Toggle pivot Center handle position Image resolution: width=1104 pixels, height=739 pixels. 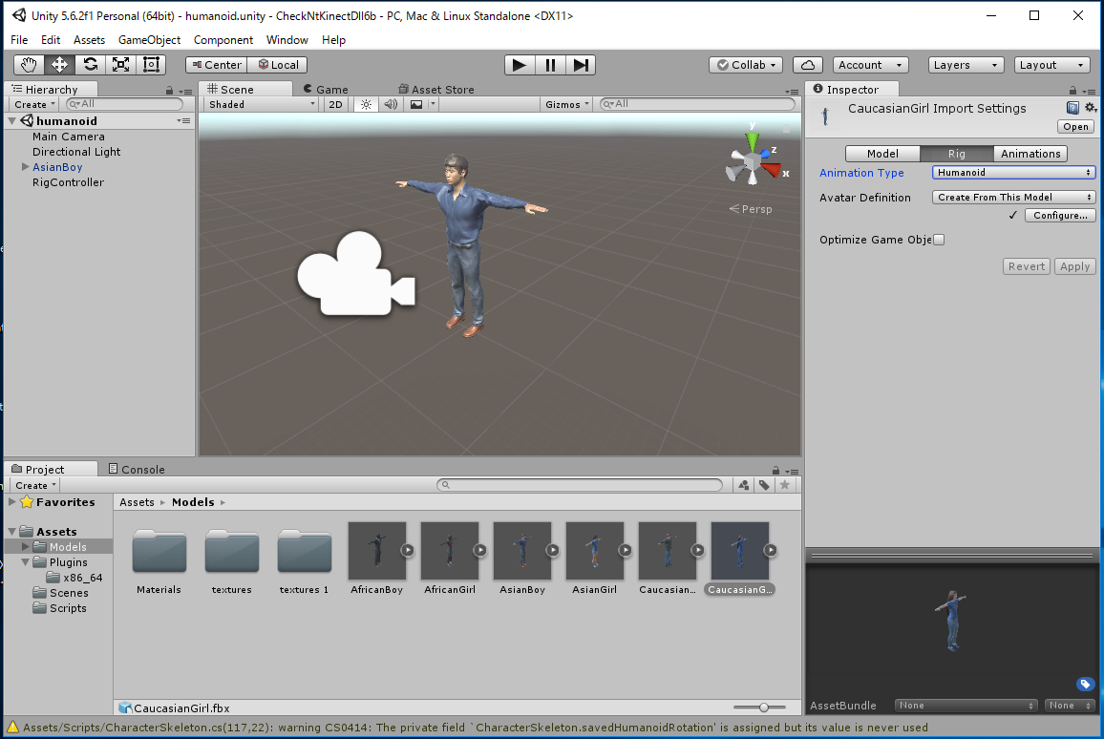tap(216, 65)
